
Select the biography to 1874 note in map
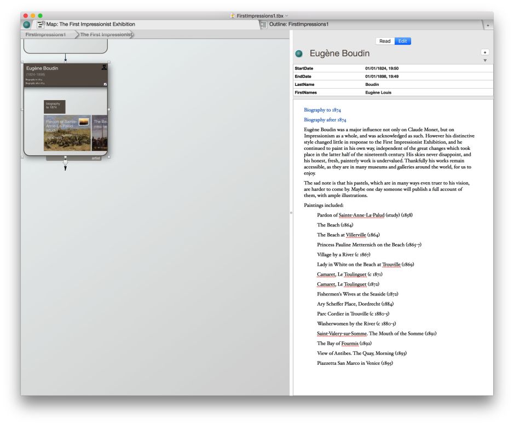click(54, 106)
